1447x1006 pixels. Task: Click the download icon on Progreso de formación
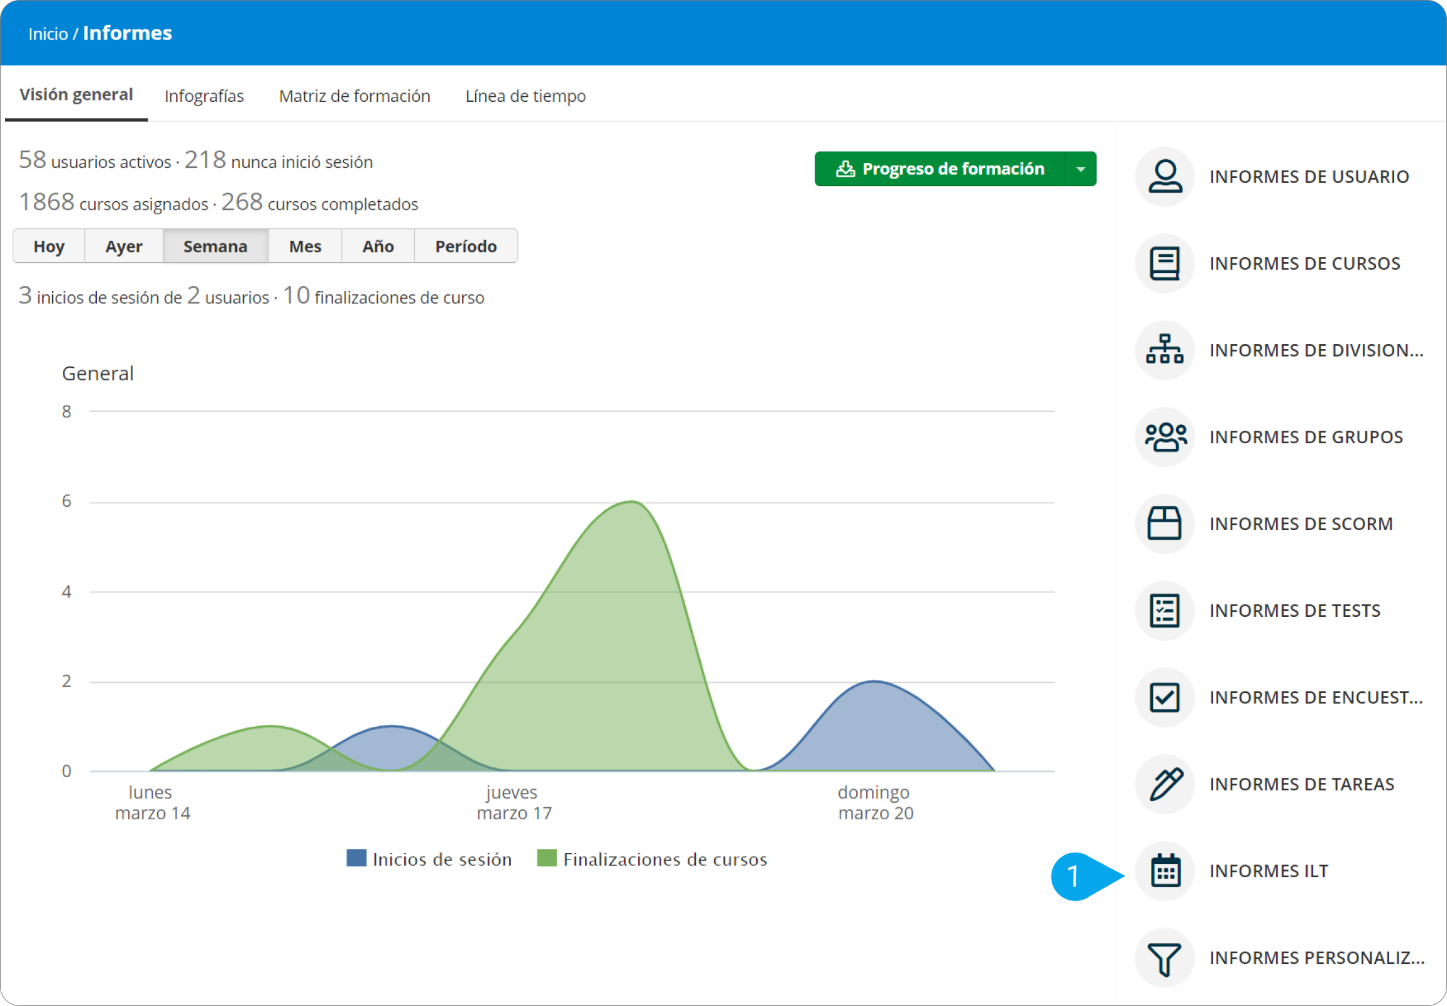click(x=845, y=169)
